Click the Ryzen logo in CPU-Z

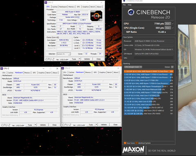(96, 16)
